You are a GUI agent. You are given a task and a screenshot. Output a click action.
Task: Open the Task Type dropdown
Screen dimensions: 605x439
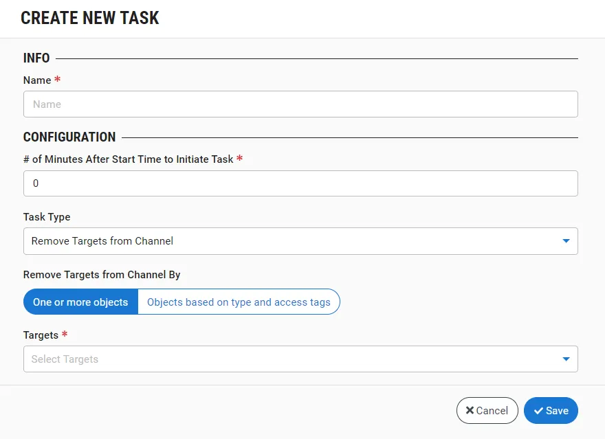[x=300, y=241]
